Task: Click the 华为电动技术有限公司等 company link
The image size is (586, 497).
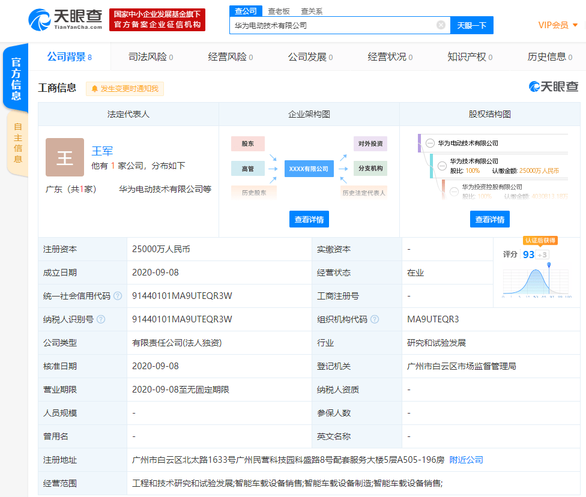Action: (x=165, y=189)
